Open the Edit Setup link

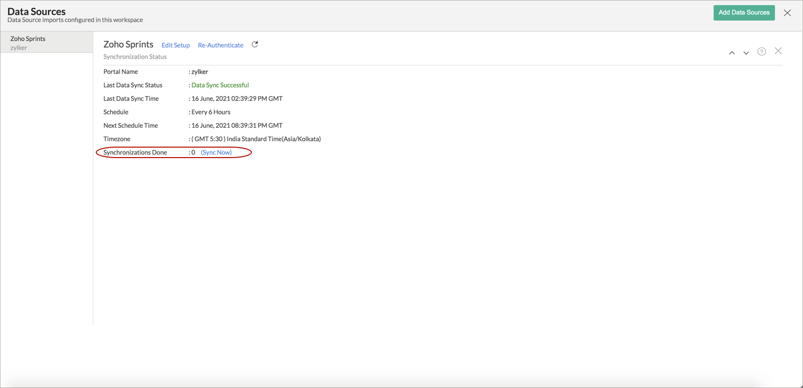coord(176,45)
